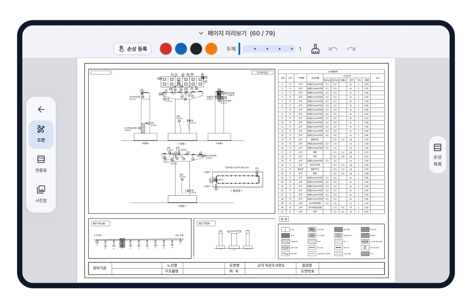
Task: Select the 도면 drawing tab
Action: pyautogui.click(x=41, y=134)
